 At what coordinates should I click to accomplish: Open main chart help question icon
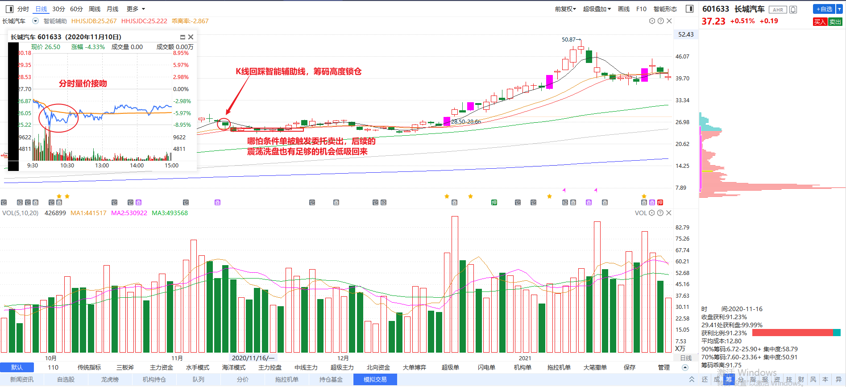coord(661,21)
